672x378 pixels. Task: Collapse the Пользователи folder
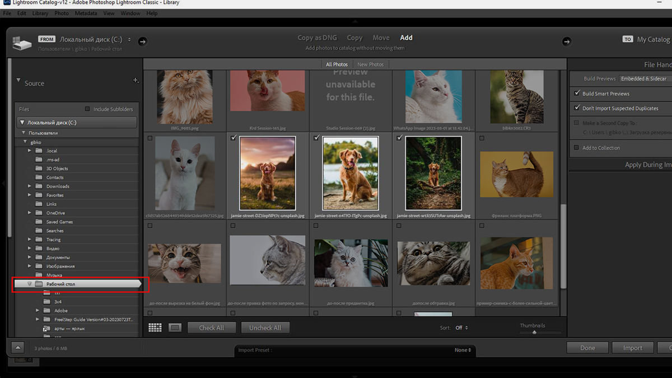point(24,133)
